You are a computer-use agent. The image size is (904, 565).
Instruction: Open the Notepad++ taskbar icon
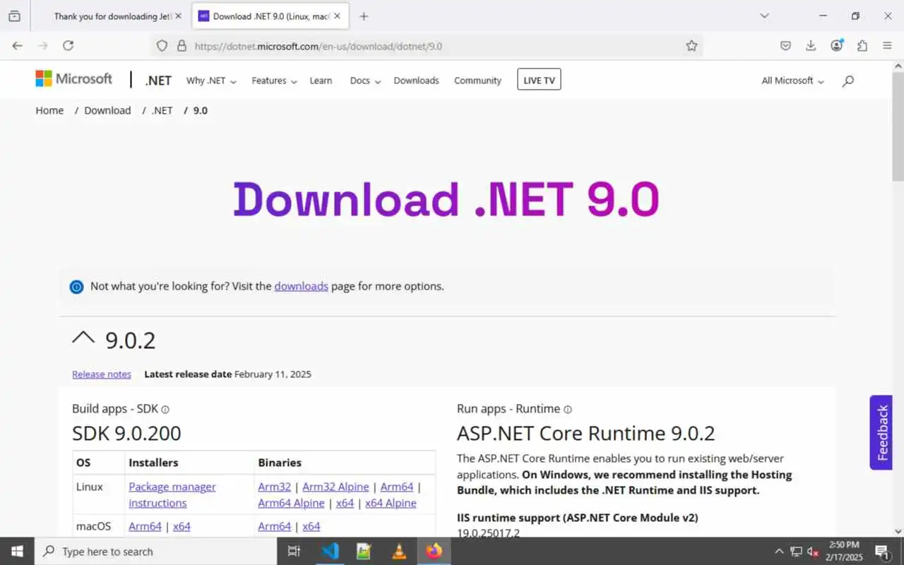click(364, 551)
